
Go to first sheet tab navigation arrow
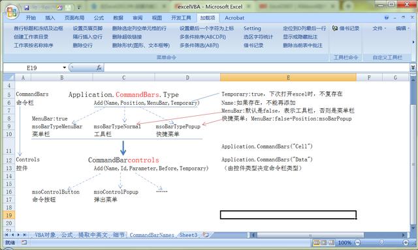(x=7, y=235)
